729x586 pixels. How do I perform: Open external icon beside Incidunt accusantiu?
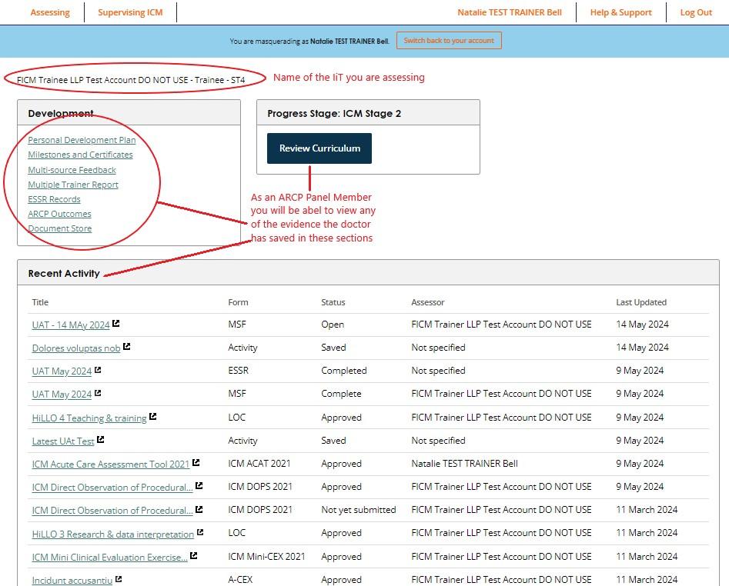[x=119, y=579]
